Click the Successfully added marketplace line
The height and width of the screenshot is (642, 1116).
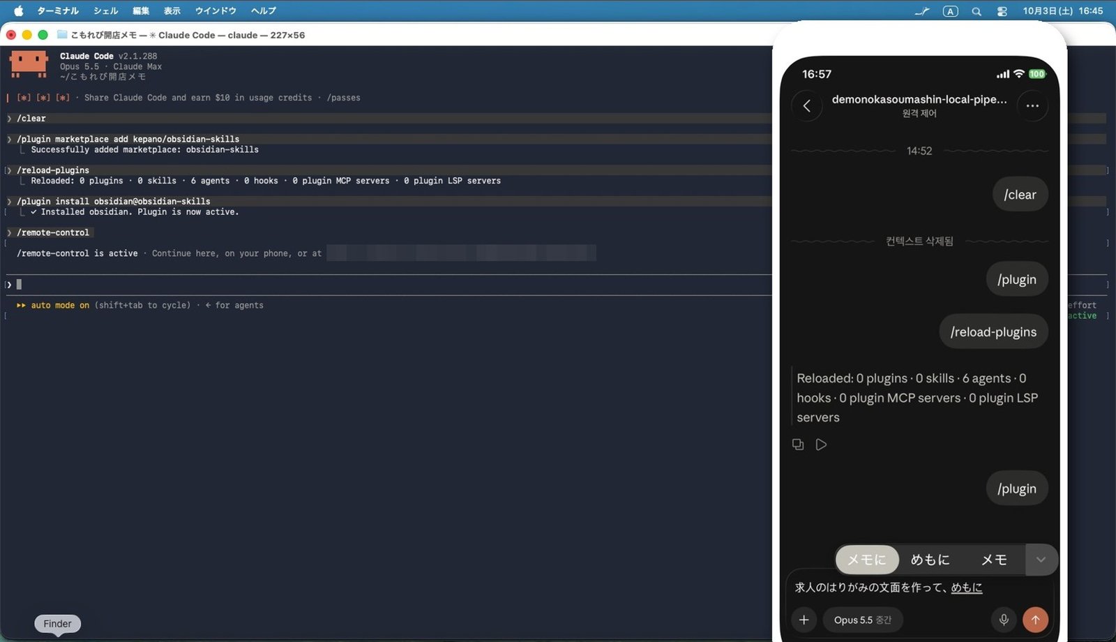click(x=144, y=149)
